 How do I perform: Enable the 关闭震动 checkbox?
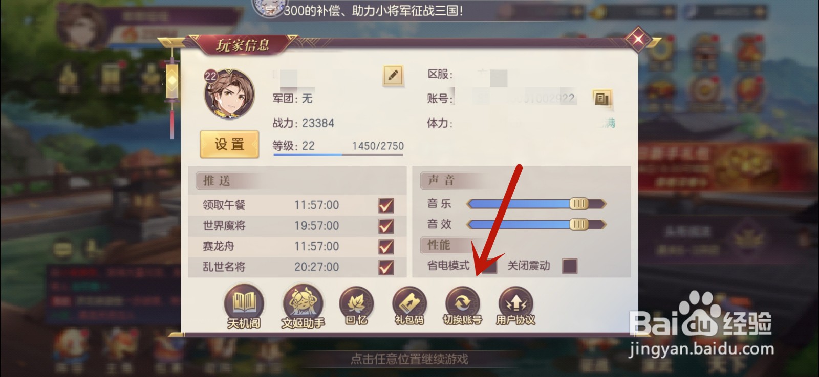[570, 266]
